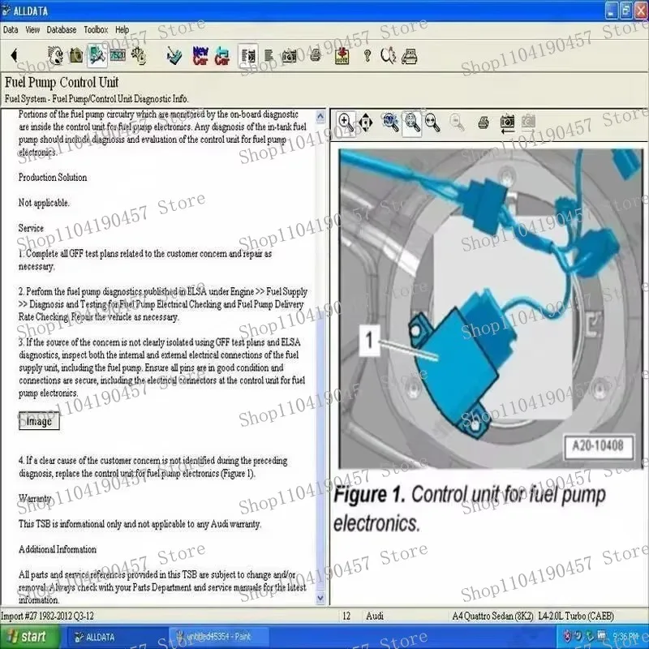Click the highlighted component-with-magnifier toolbar icon
Viewport: 649px width, 649px height.
pos(97,56)
